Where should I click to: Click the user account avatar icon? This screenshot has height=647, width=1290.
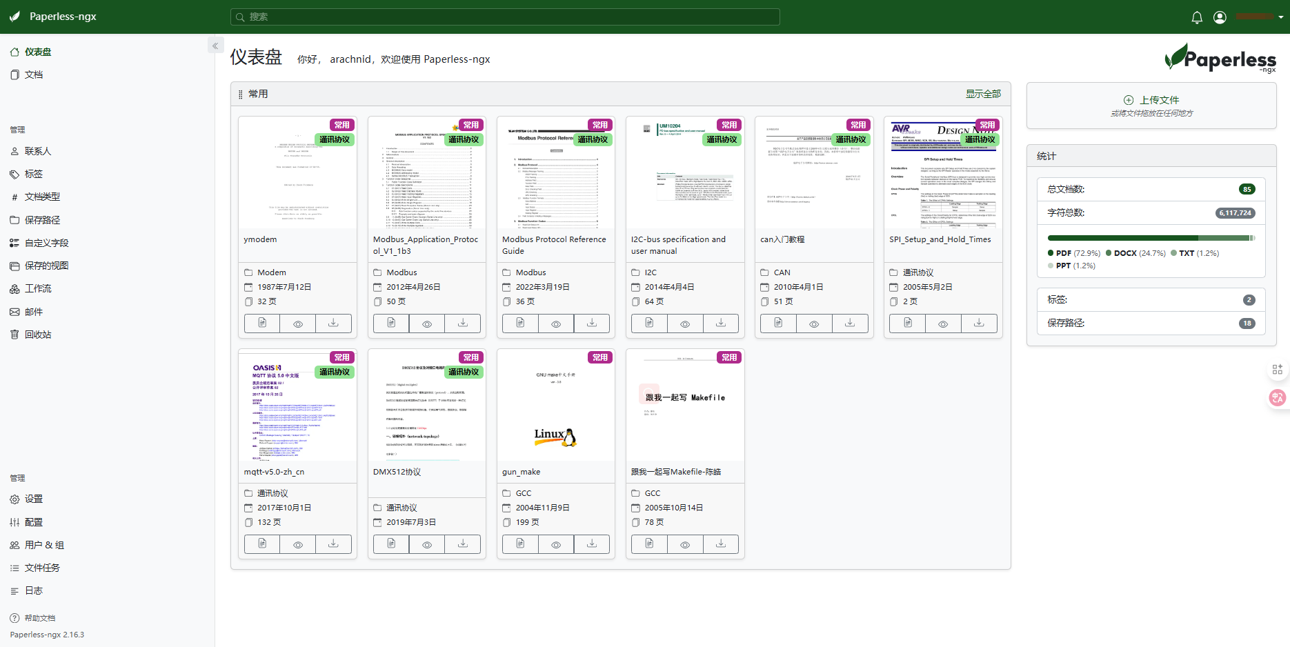pyautogui.click(x=1220, y=17)
